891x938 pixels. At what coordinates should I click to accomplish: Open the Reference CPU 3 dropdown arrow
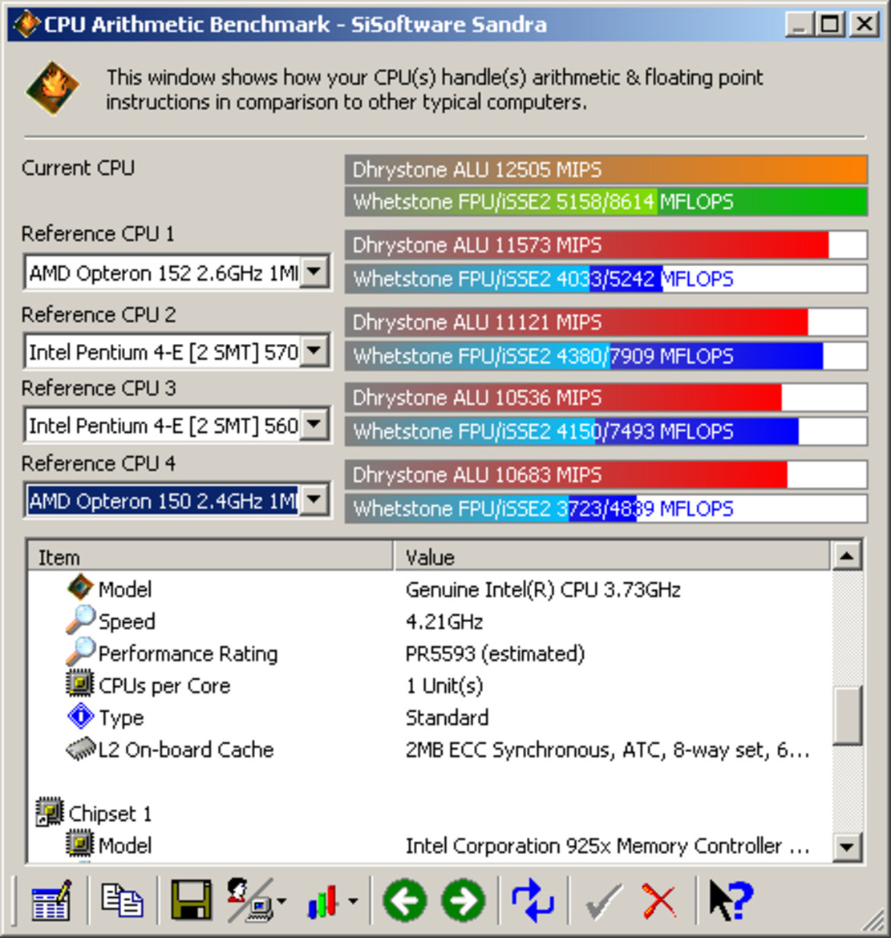[314, 425]
